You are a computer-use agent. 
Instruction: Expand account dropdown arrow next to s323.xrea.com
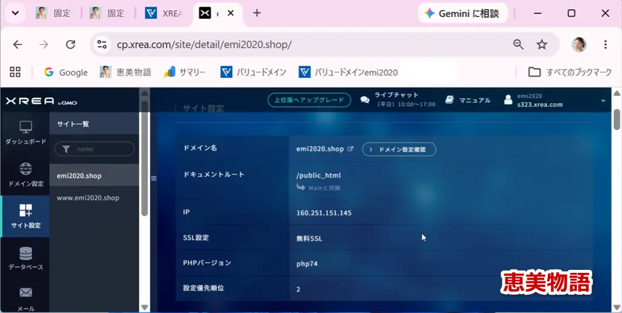603,101
